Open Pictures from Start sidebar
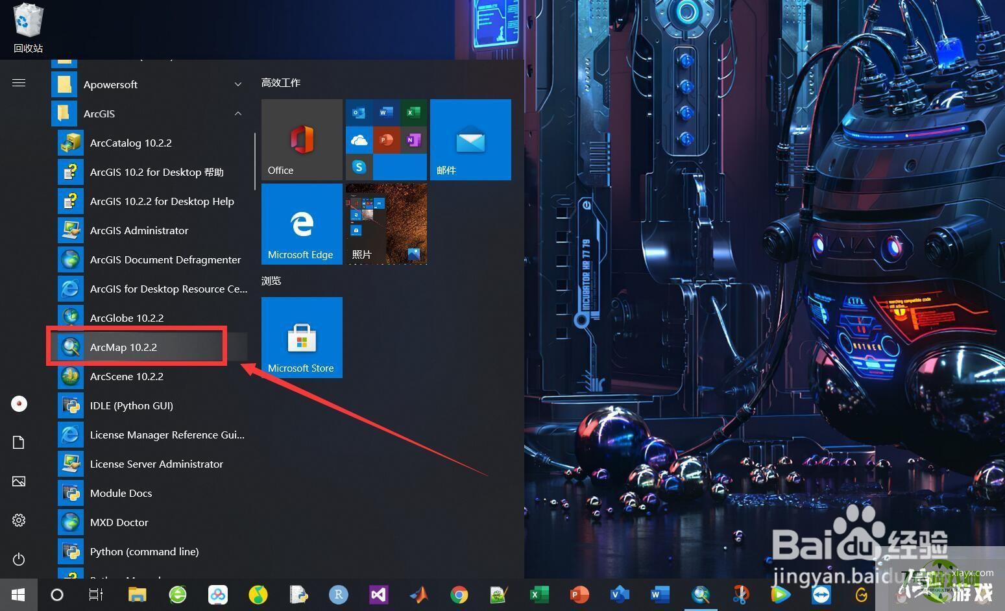The image size is (1005, 611). (19, 481)
